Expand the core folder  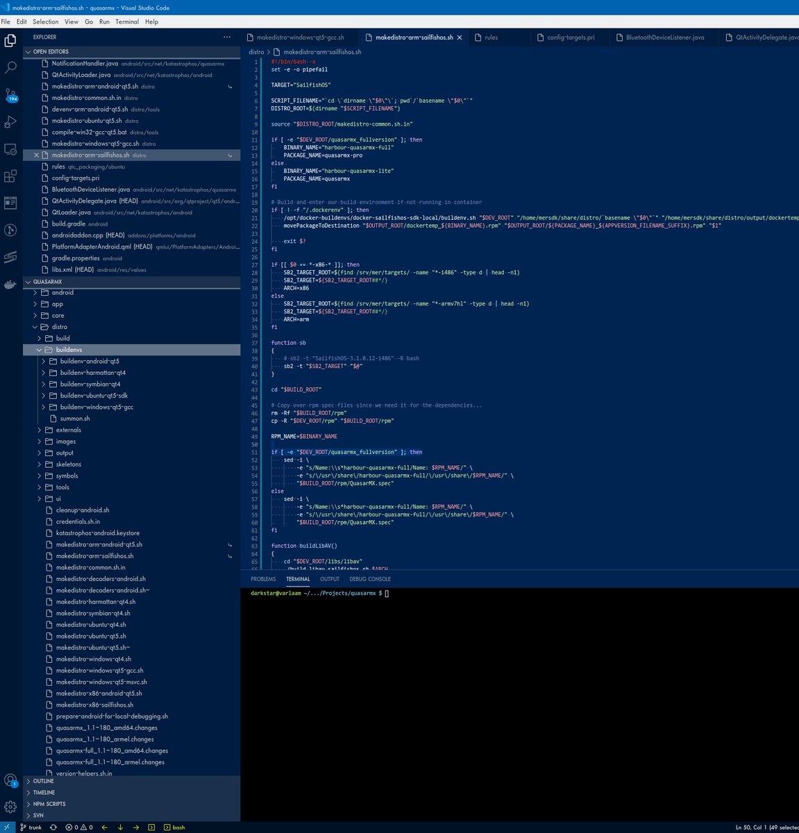(35, 315)
